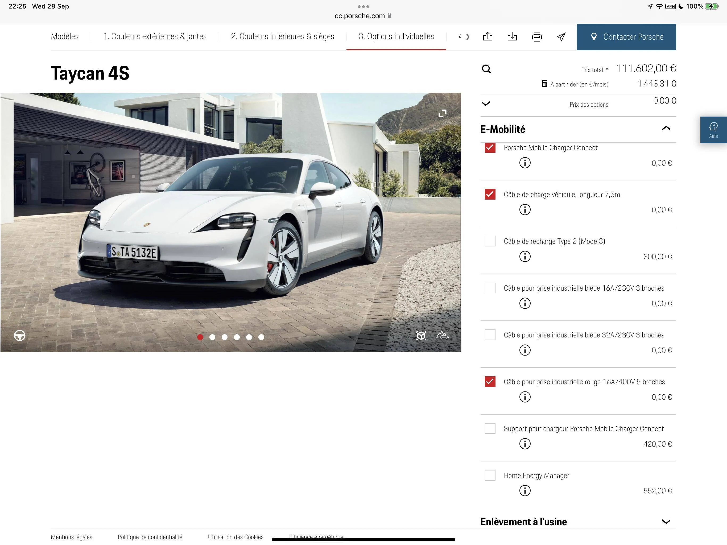Uncheck cable prise industrielle rouge 16A/400V
727x545 pixels.
click(x=490, y=382)
